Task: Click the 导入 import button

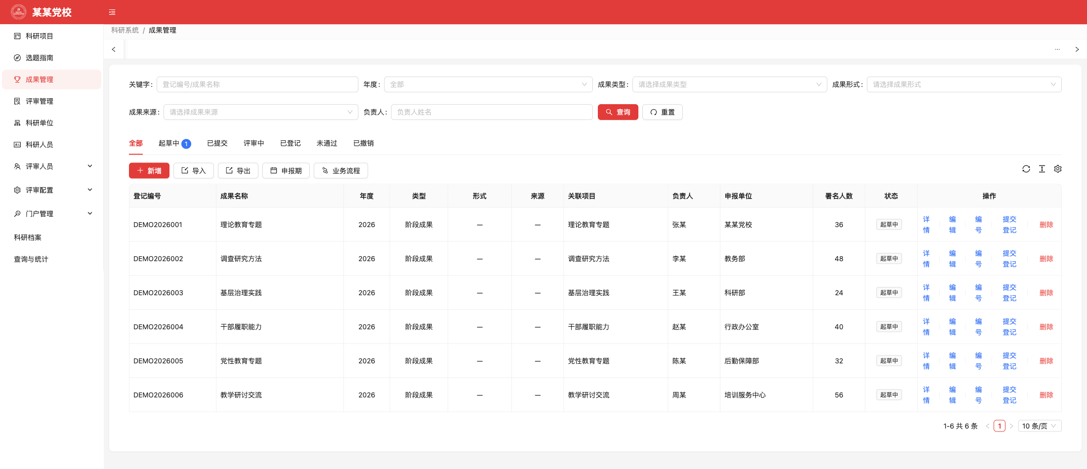Action: click(193, 171)
